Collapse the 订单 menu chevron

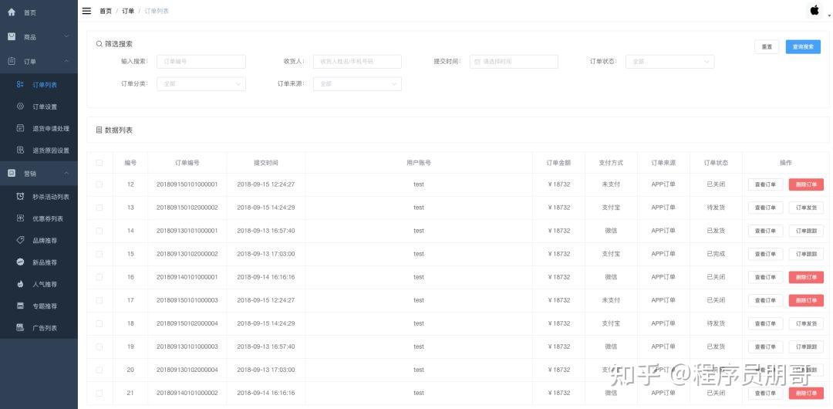pyautogui.click(x=66, y=61)
